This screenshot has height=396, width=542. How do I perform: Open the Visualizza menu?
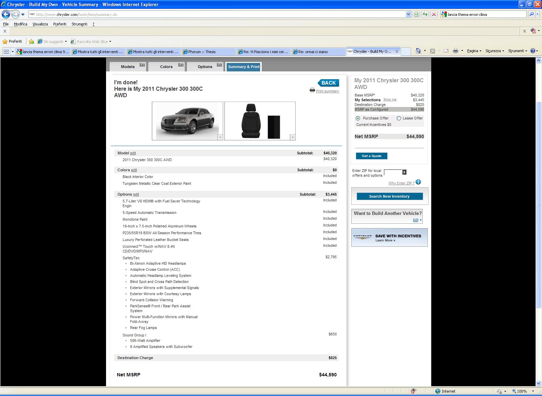40,24
